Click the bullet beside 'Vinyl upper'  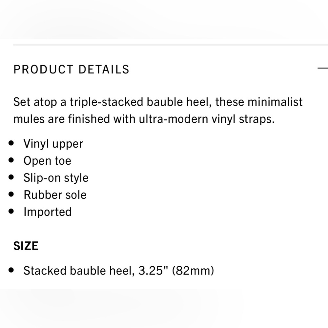point(12,143)
